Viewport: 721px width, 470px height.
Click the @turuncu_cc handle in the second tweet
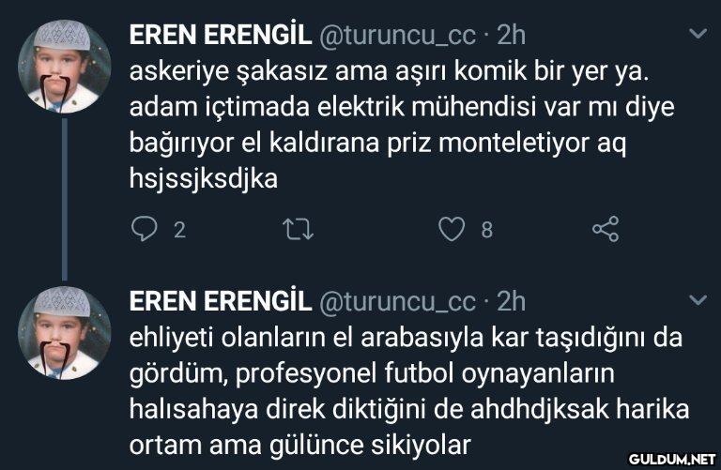coord(398,300)
